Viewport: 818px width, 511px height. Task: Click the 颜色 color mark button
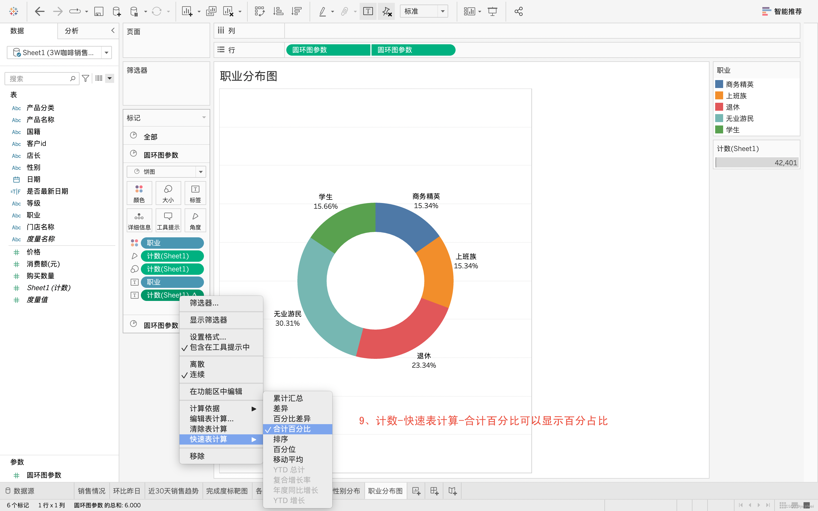click(x=139, y=193)
